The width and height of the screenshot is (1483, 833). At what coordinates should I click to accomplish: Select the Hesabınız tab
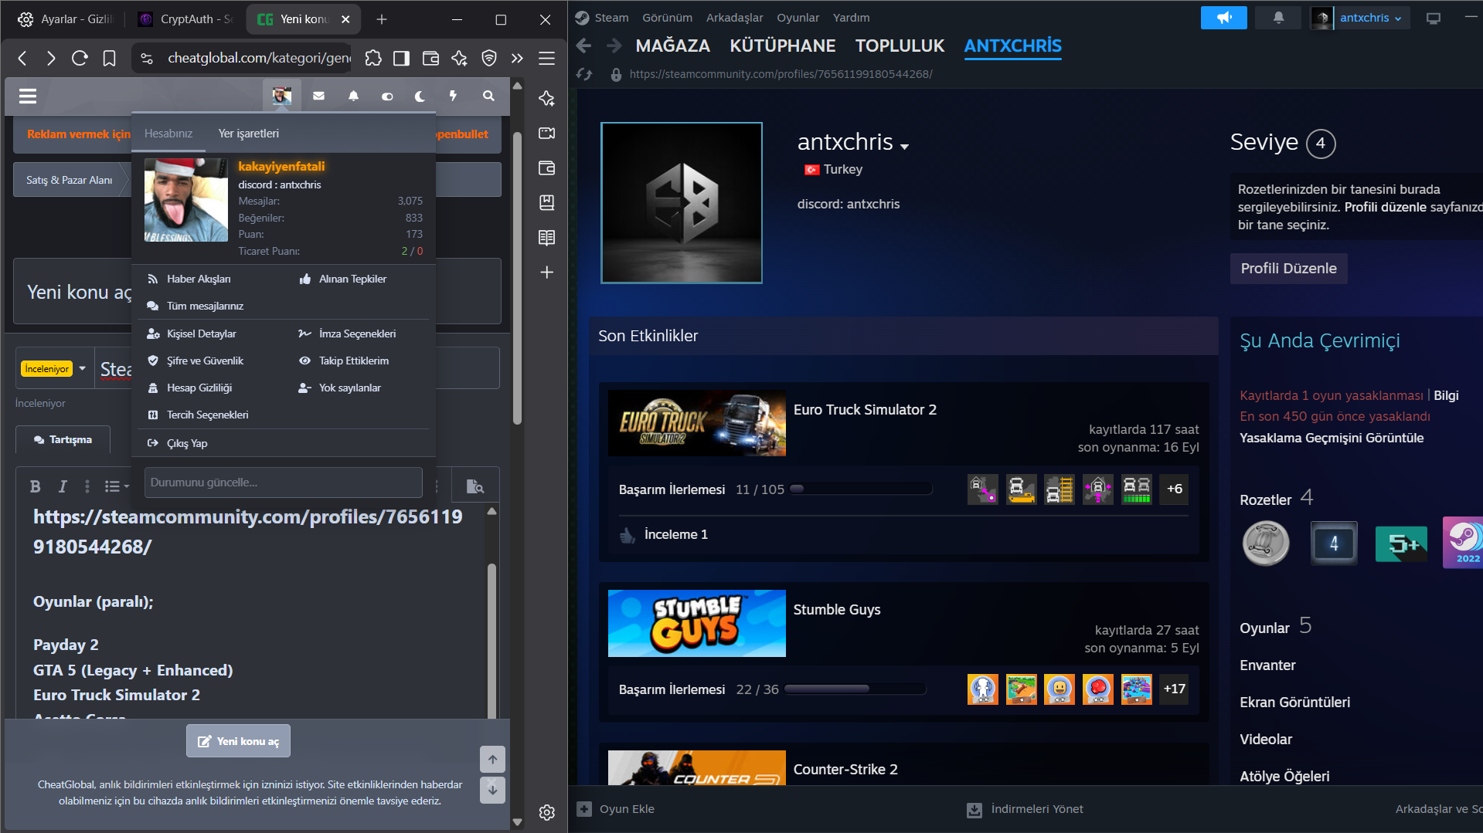pyautogui.click(x=168, y=134)
